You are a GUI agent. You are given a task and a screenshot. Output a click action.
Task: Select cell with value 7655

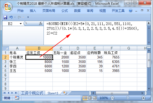pos(112,57)
